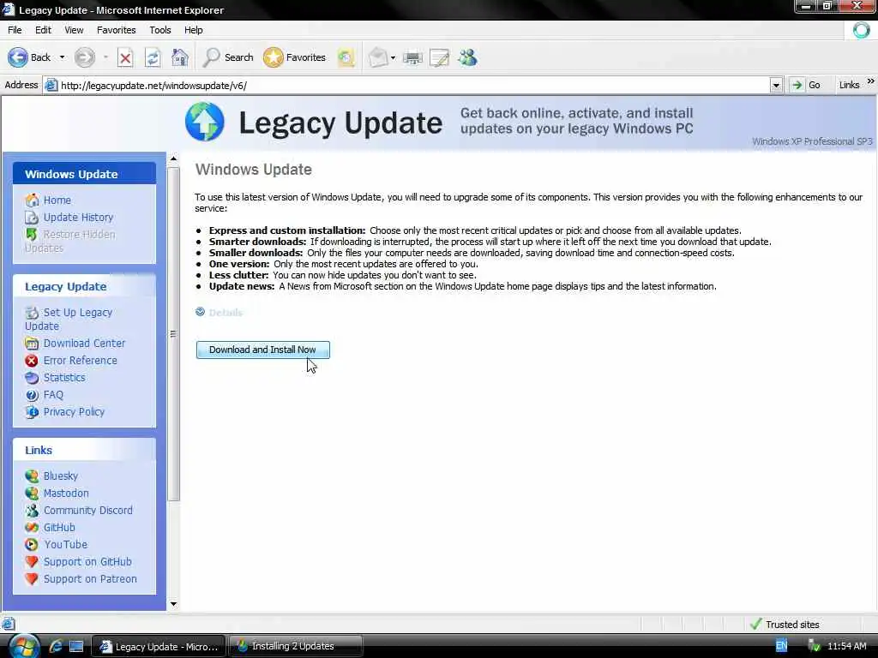The height and width of the screenshot is (658, 878).
Task: Click the system tray clock 11:54 AM
Action: point(846,646)
